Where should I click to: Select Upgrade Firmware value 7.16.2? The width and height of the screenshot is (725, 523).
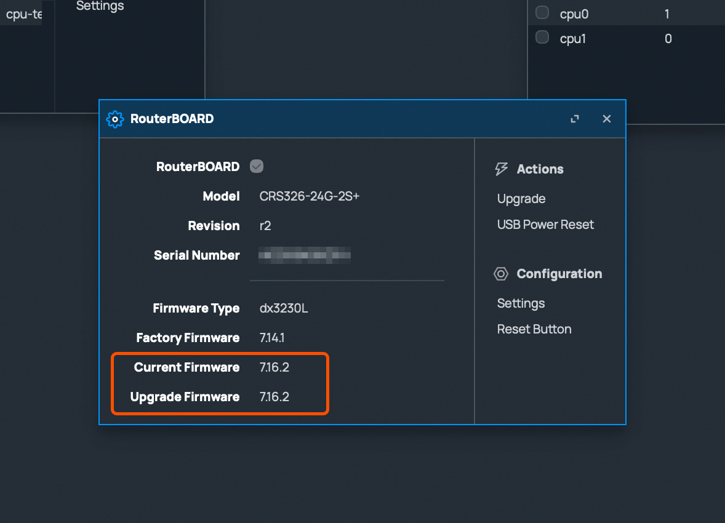(274, 397)
